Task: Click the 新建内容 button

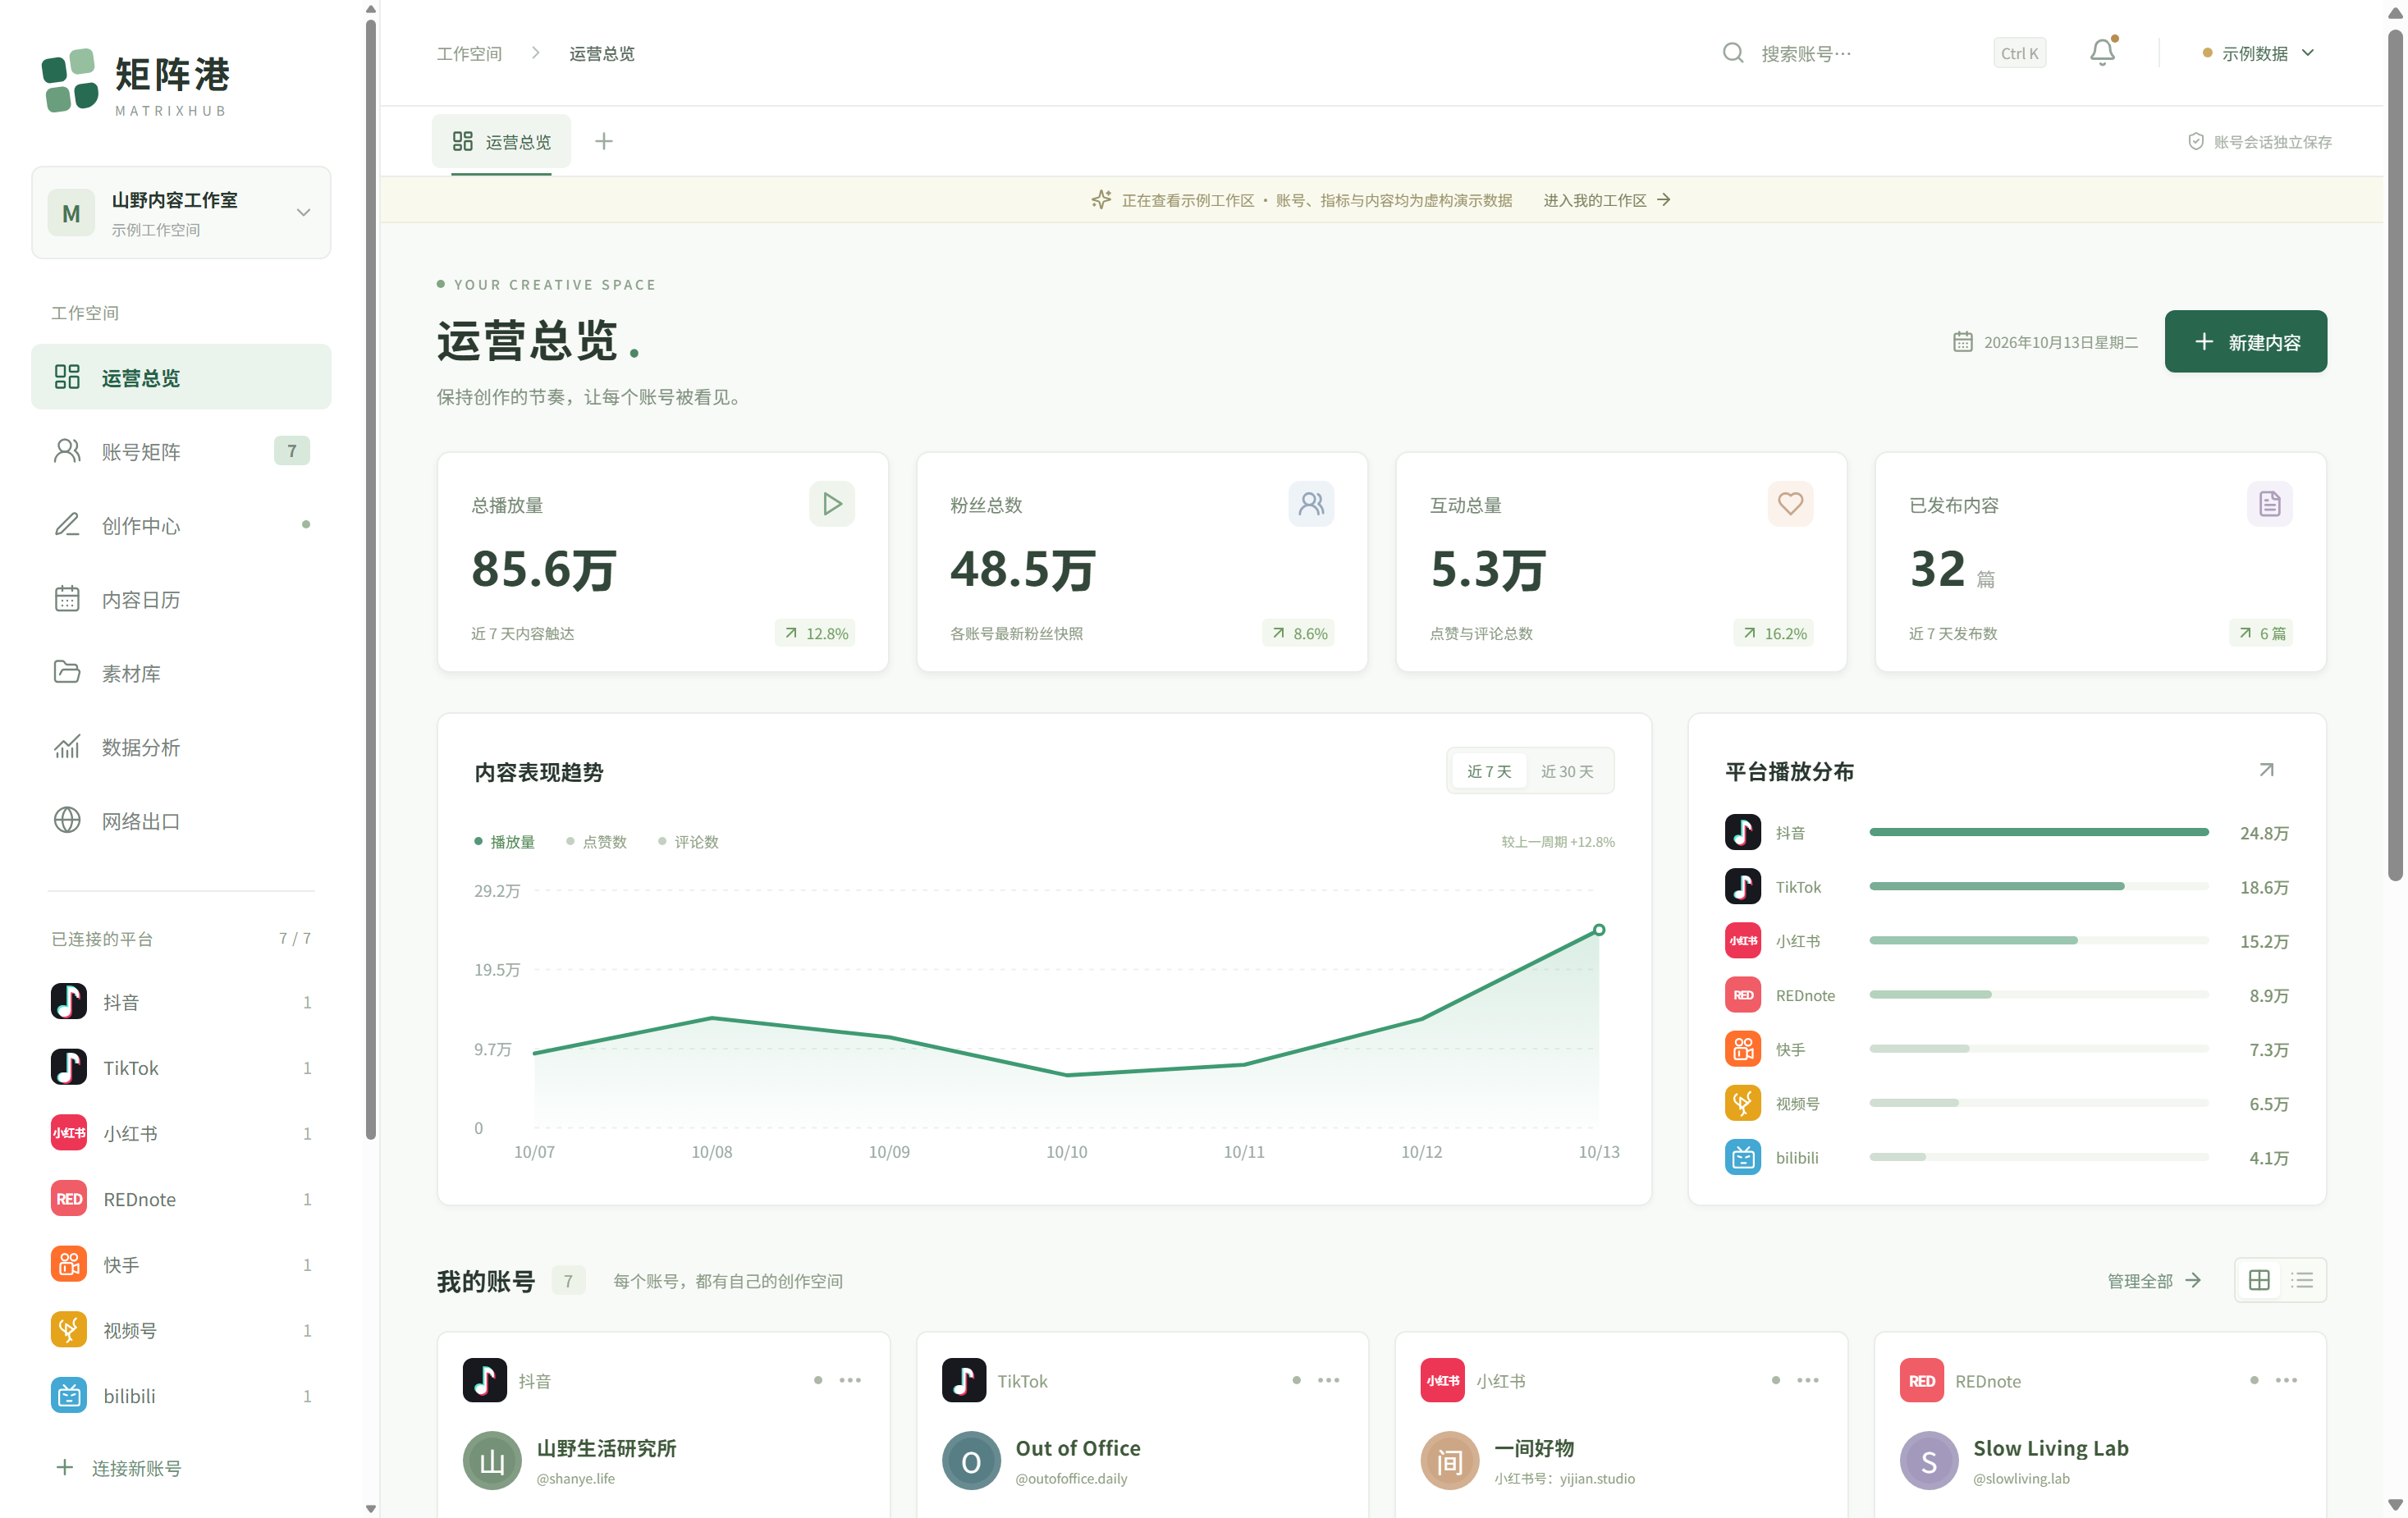Action: (x=2245, y=341)
